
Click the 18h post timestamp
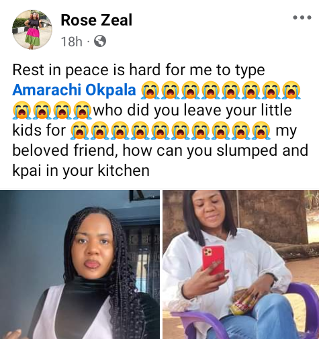click(71, 42)
